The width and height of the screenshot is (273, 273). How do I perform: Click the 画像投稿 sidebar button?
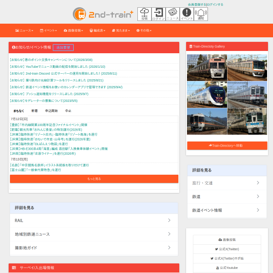coord(227,240)
